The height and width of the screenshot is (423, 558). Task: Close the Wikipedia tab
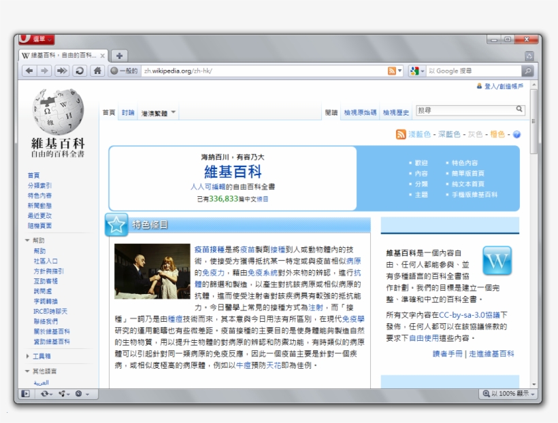(103, 56)
